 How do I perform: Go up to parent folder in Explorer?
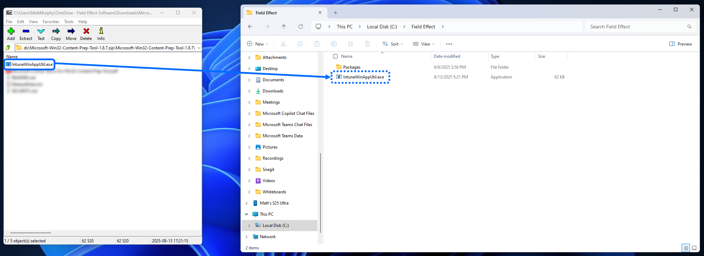[x=284, y=27]
